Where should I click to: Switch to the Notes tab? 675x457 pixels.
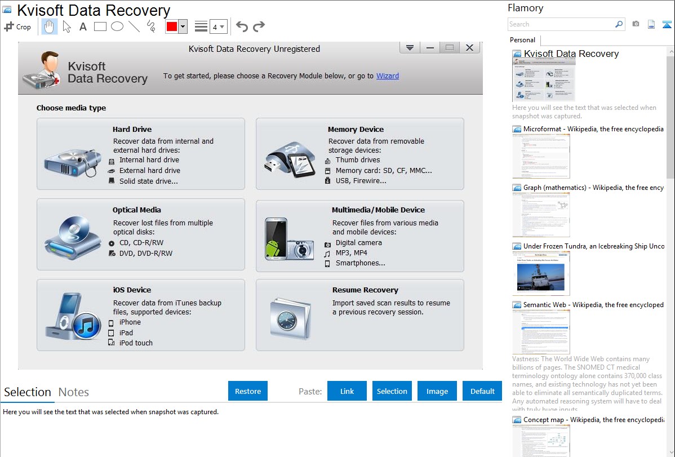click(74, 392)
